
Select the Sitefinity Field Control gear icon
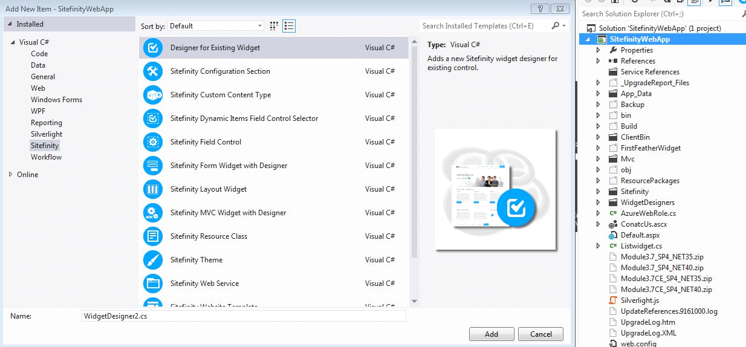coord(153,142)
